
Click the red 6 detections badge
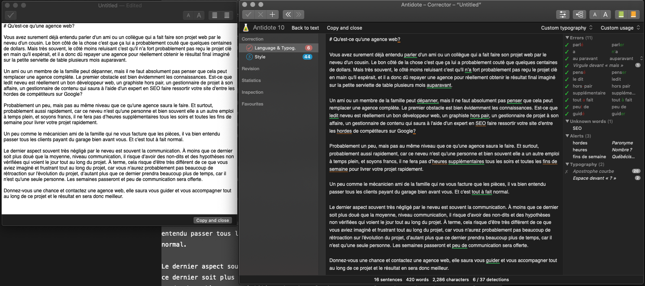click(308, 48)
